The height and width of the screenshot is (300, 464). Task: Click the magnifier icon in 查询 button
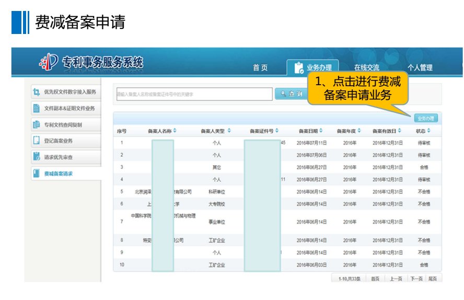click(x=284, y=94)
